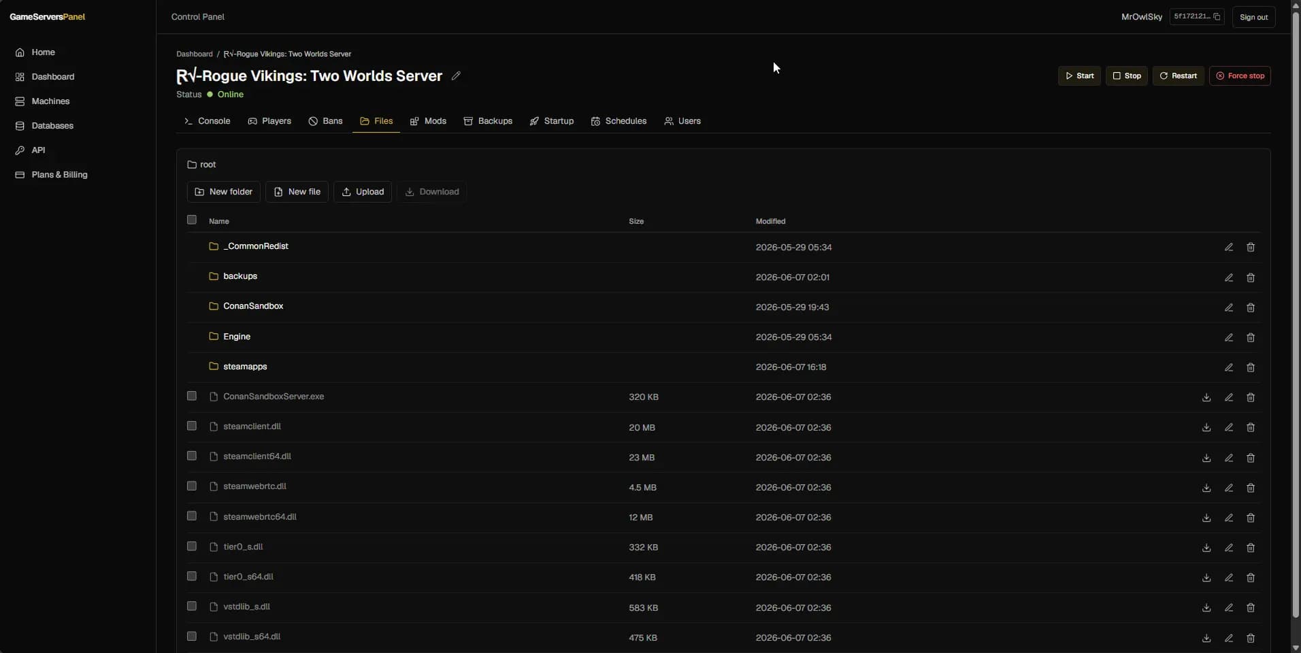Switch to the Players tab

pos(269,121)
